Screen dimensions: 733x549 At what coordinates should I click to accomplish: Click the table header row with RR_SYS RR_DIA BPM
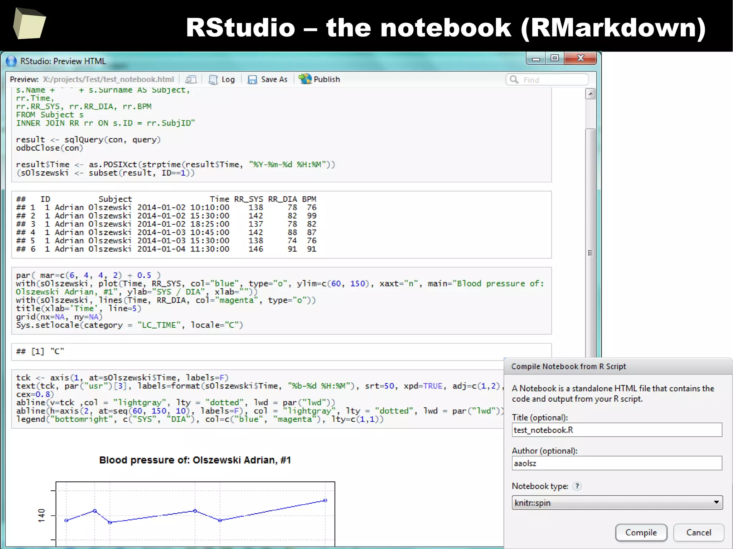click(x=166, y=199)
